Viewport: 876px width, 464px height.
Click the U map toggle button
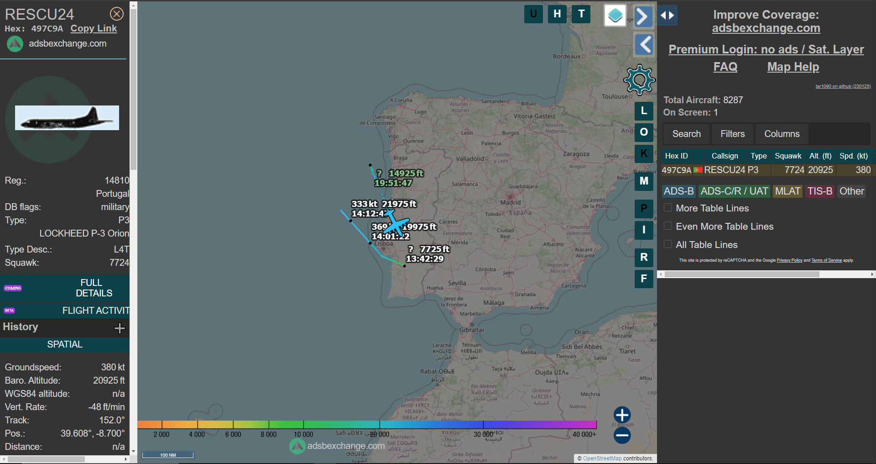[x=533, y=14]
